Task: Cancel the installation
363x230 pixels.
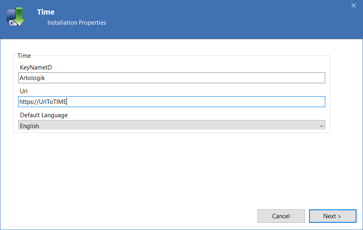Action: [x=281, y=216]
